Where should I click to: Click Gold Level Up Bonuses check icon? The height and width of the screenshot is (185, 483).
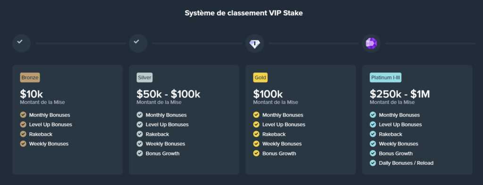[256, 124]
